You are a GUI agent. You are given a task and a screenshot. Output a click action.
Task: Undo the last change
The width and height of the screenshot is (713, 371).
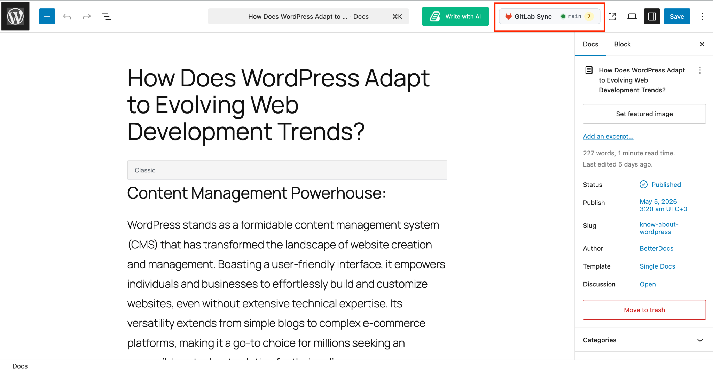(67, 16)
